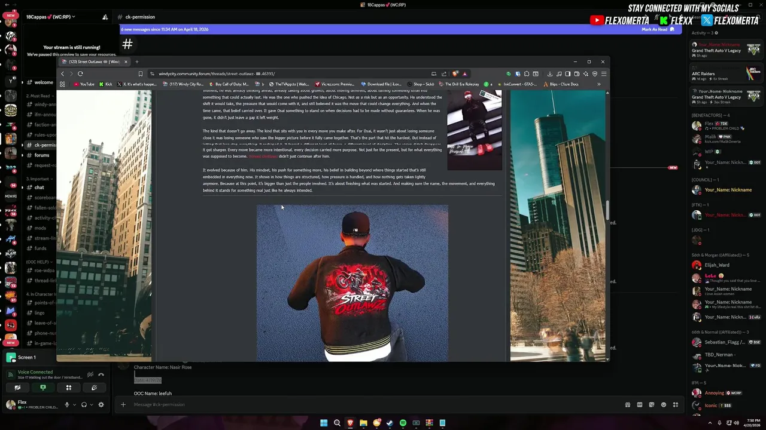Open the microphone input options chevron
The height and width of the screenshot is (430, 766).
click(x=74, y=404)
